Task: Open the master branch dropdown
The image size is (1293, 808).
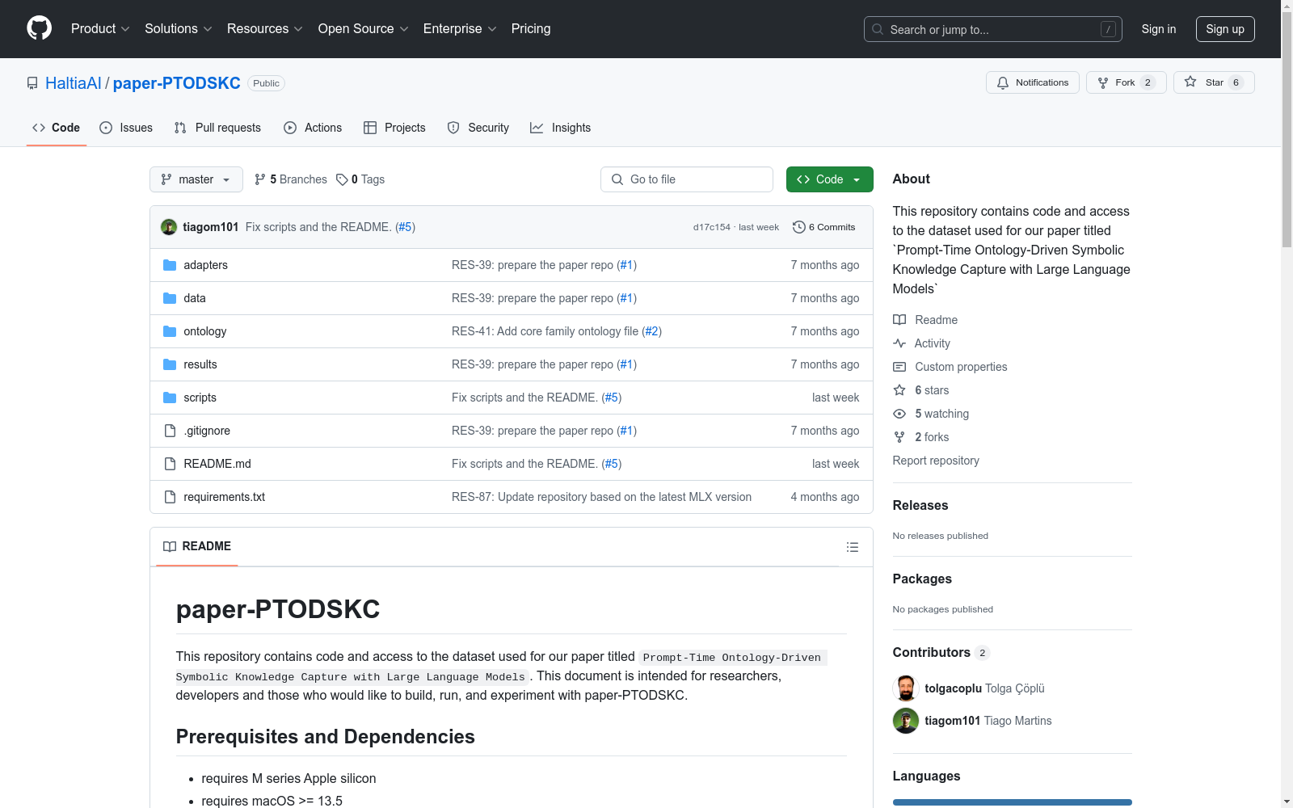Action: [196, 179]
